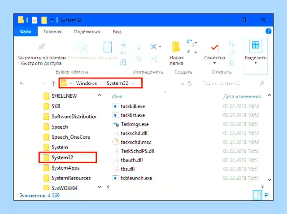Select the Speech_OneCore folder in tree
The width and height of the screenshot is (287, 214).
(67, 137)
